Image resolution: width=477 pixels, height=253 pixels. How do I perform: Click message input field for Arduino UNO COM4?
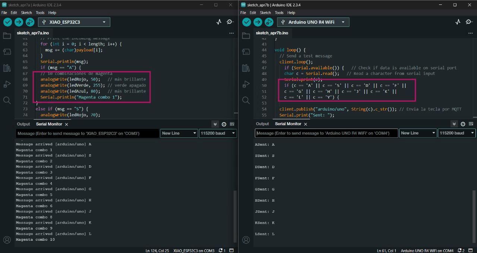pos(326,133)
